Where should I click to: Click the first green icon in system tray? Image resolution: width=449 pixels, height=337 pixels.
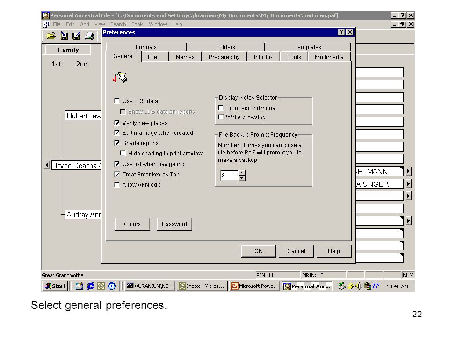[x=341, y=286]
